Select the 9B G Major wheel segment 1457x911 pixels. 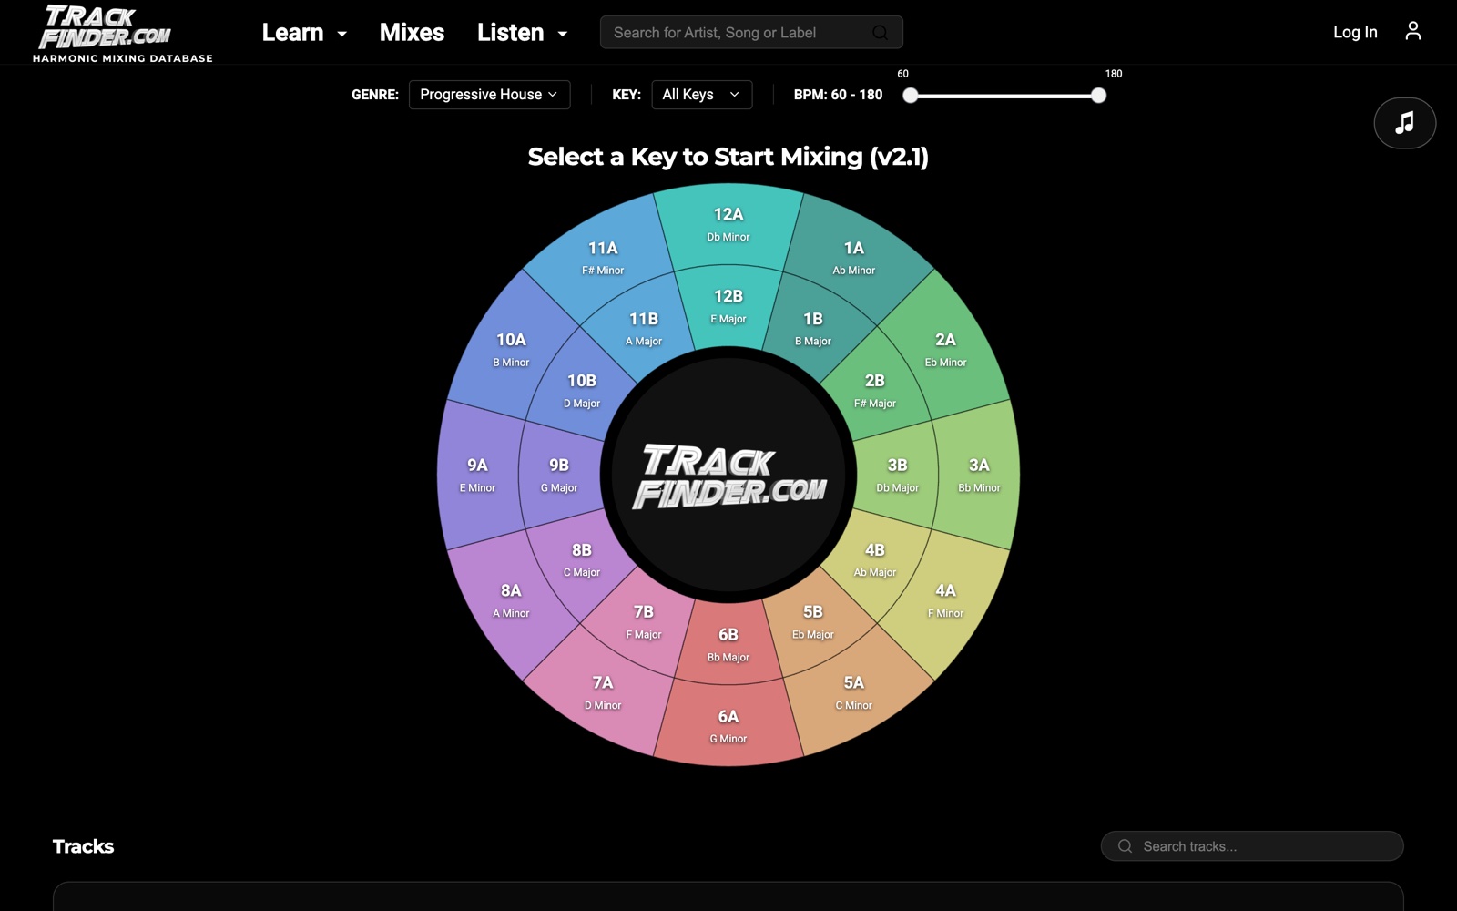tap(559, 475)
